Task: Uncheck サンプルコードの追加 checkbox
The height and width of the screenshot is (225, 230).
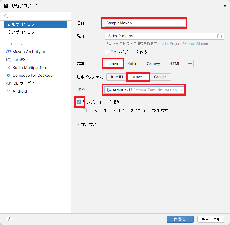Action: pyautogui.click(x=79, y=102)
